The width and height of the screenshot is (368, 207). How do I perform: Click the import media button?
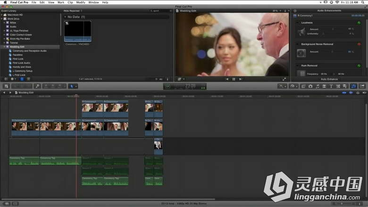click(x=6, y=86)
